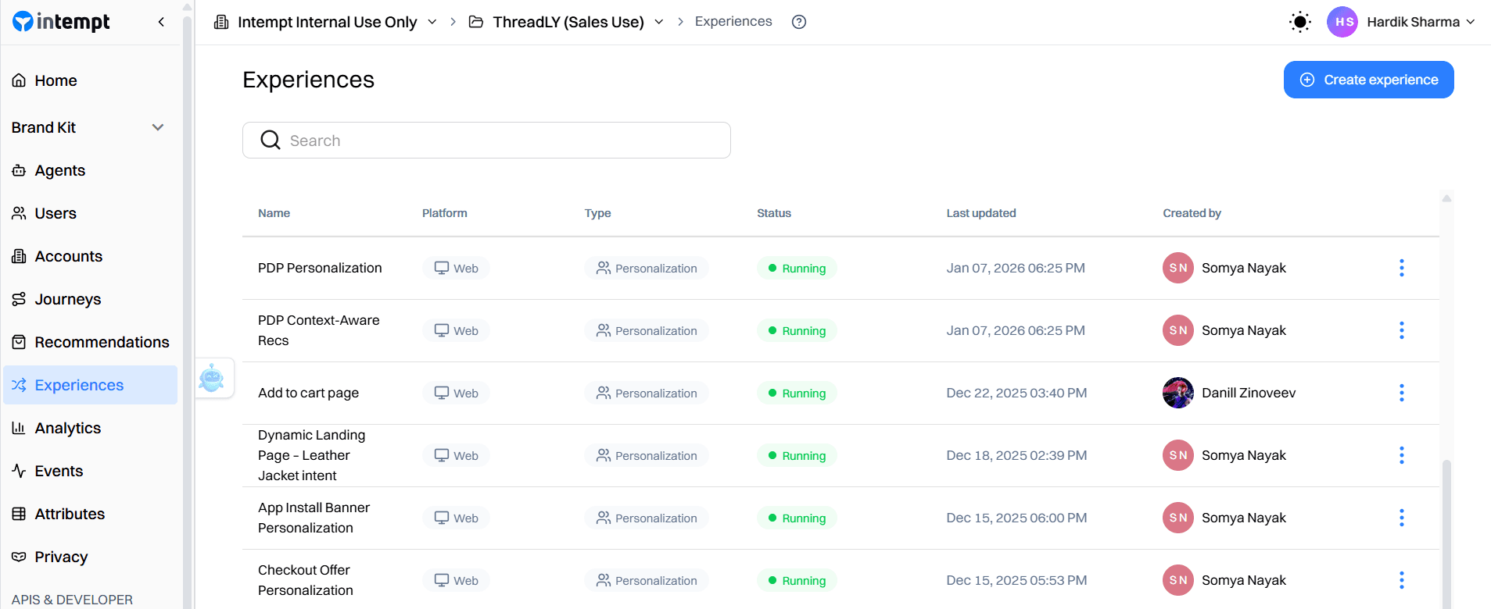Open more options for Dynamic Landing Page row
Image resolution: width=1491 pixels, height=609 pixels.
coord(1401,455)
